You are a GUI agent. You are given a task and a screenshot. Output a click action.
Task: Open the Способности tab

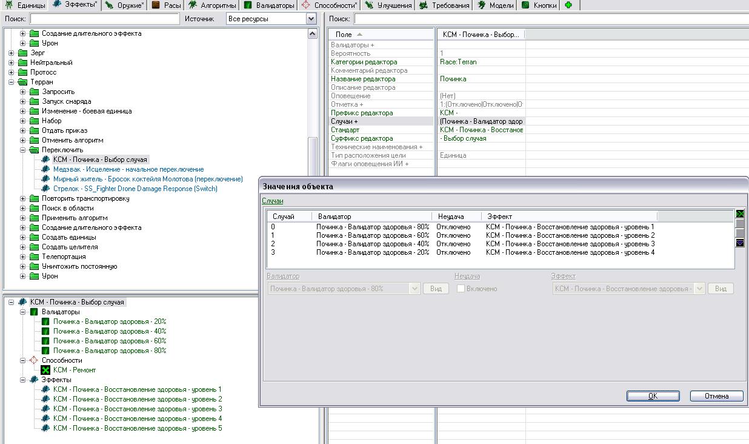click(330, 5)
